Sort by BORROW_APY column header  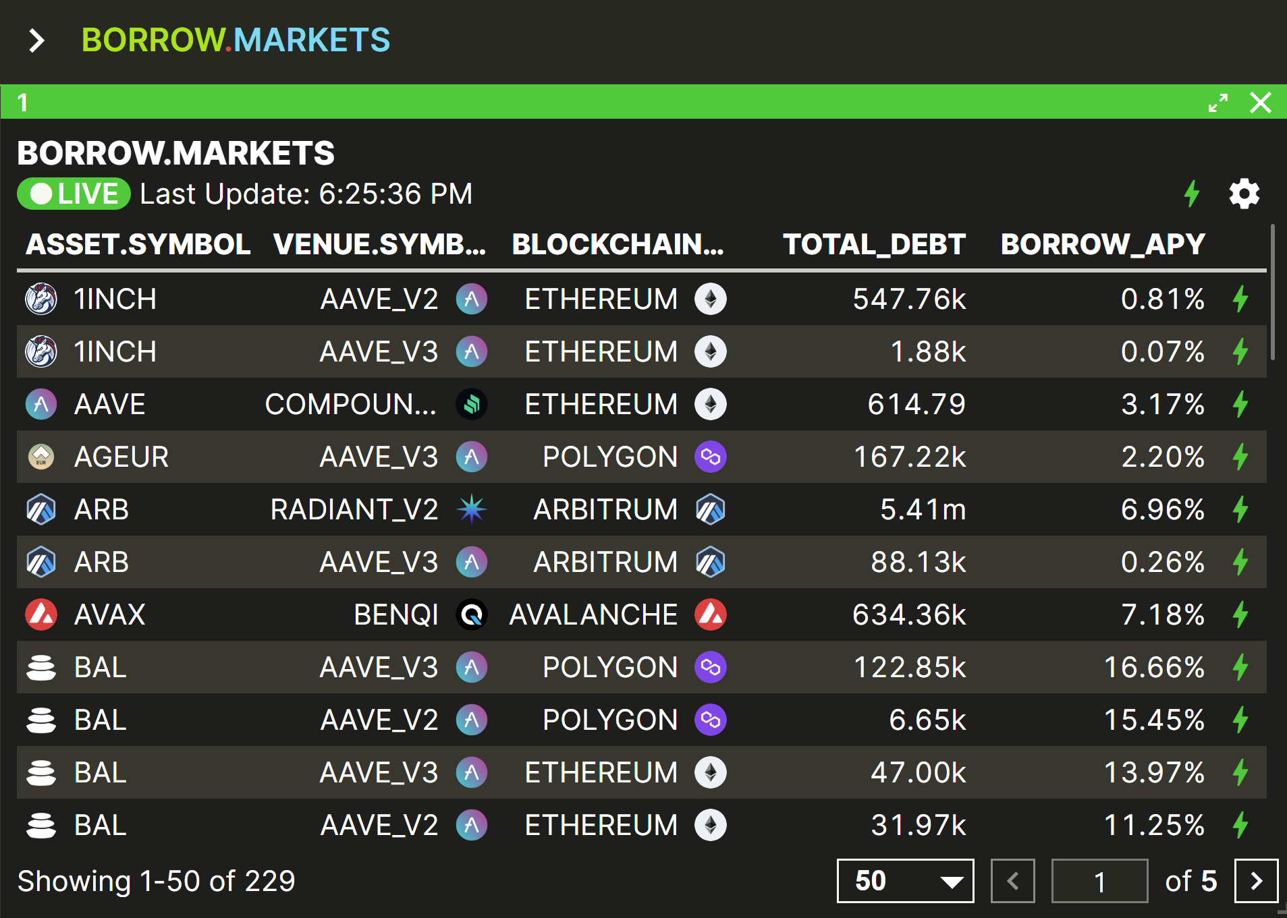[x=1103, y=244]
